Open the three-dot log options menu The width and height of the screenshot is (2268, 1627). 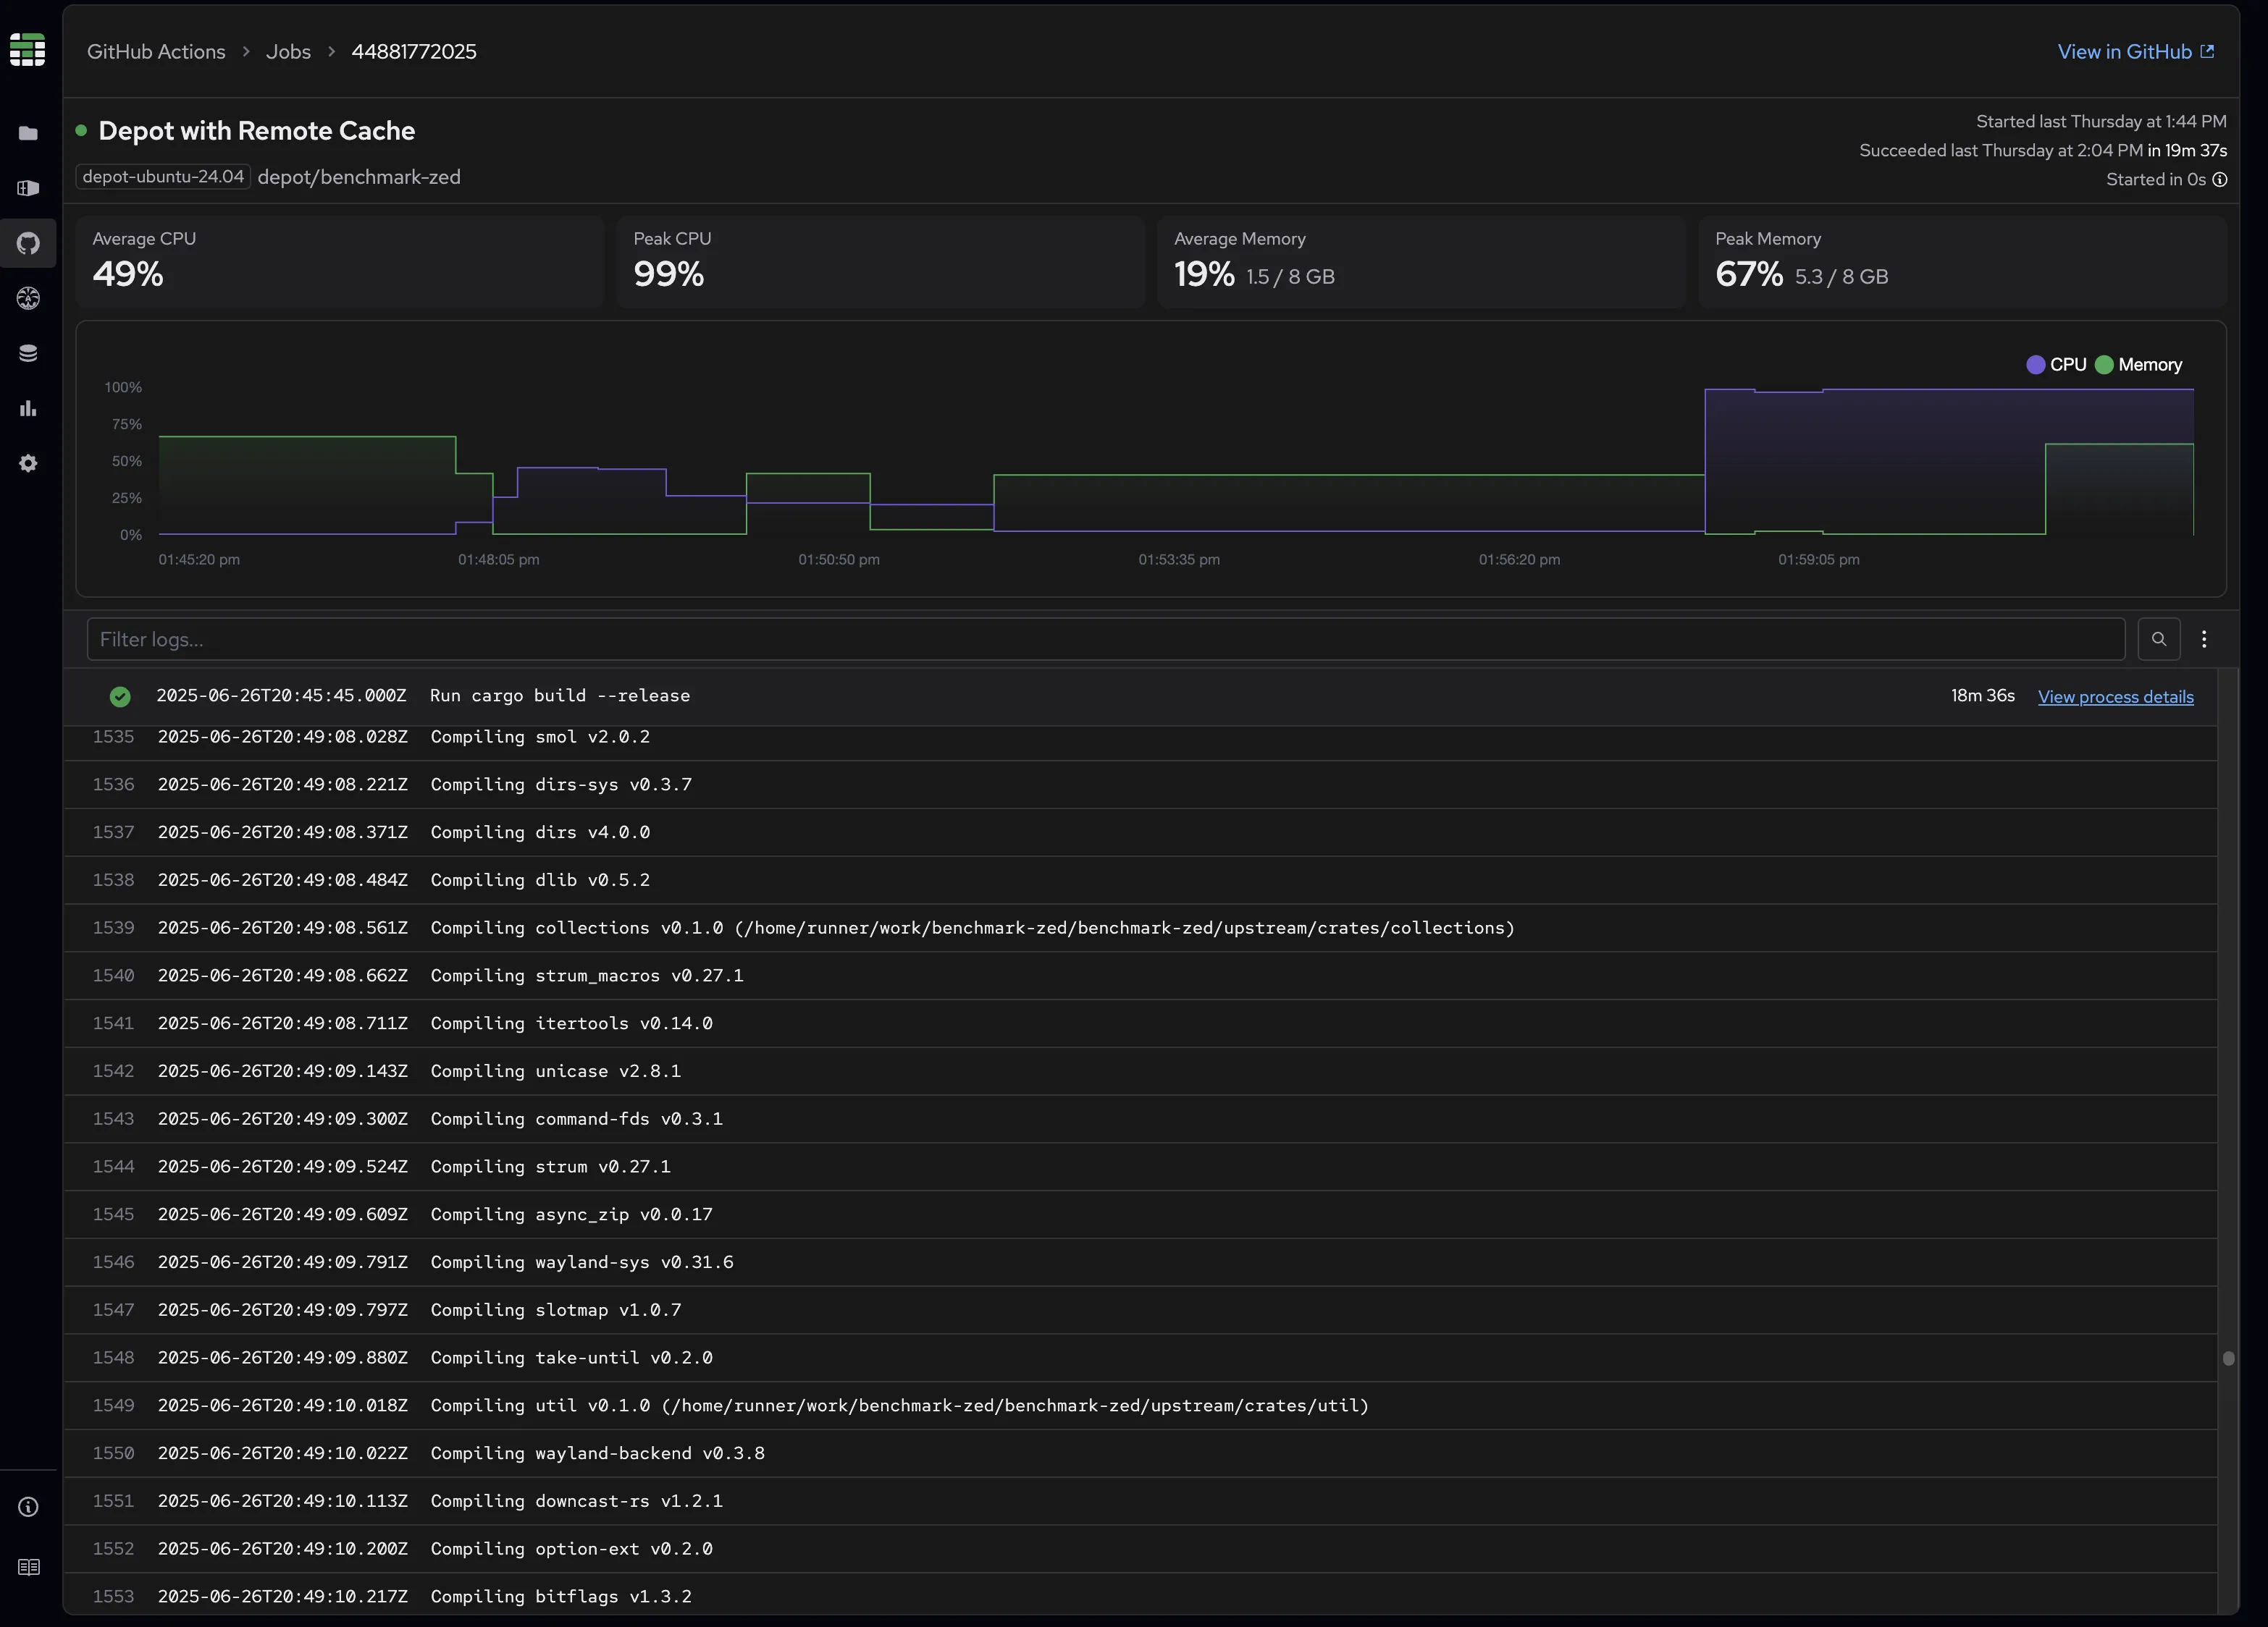[2204, 638]
